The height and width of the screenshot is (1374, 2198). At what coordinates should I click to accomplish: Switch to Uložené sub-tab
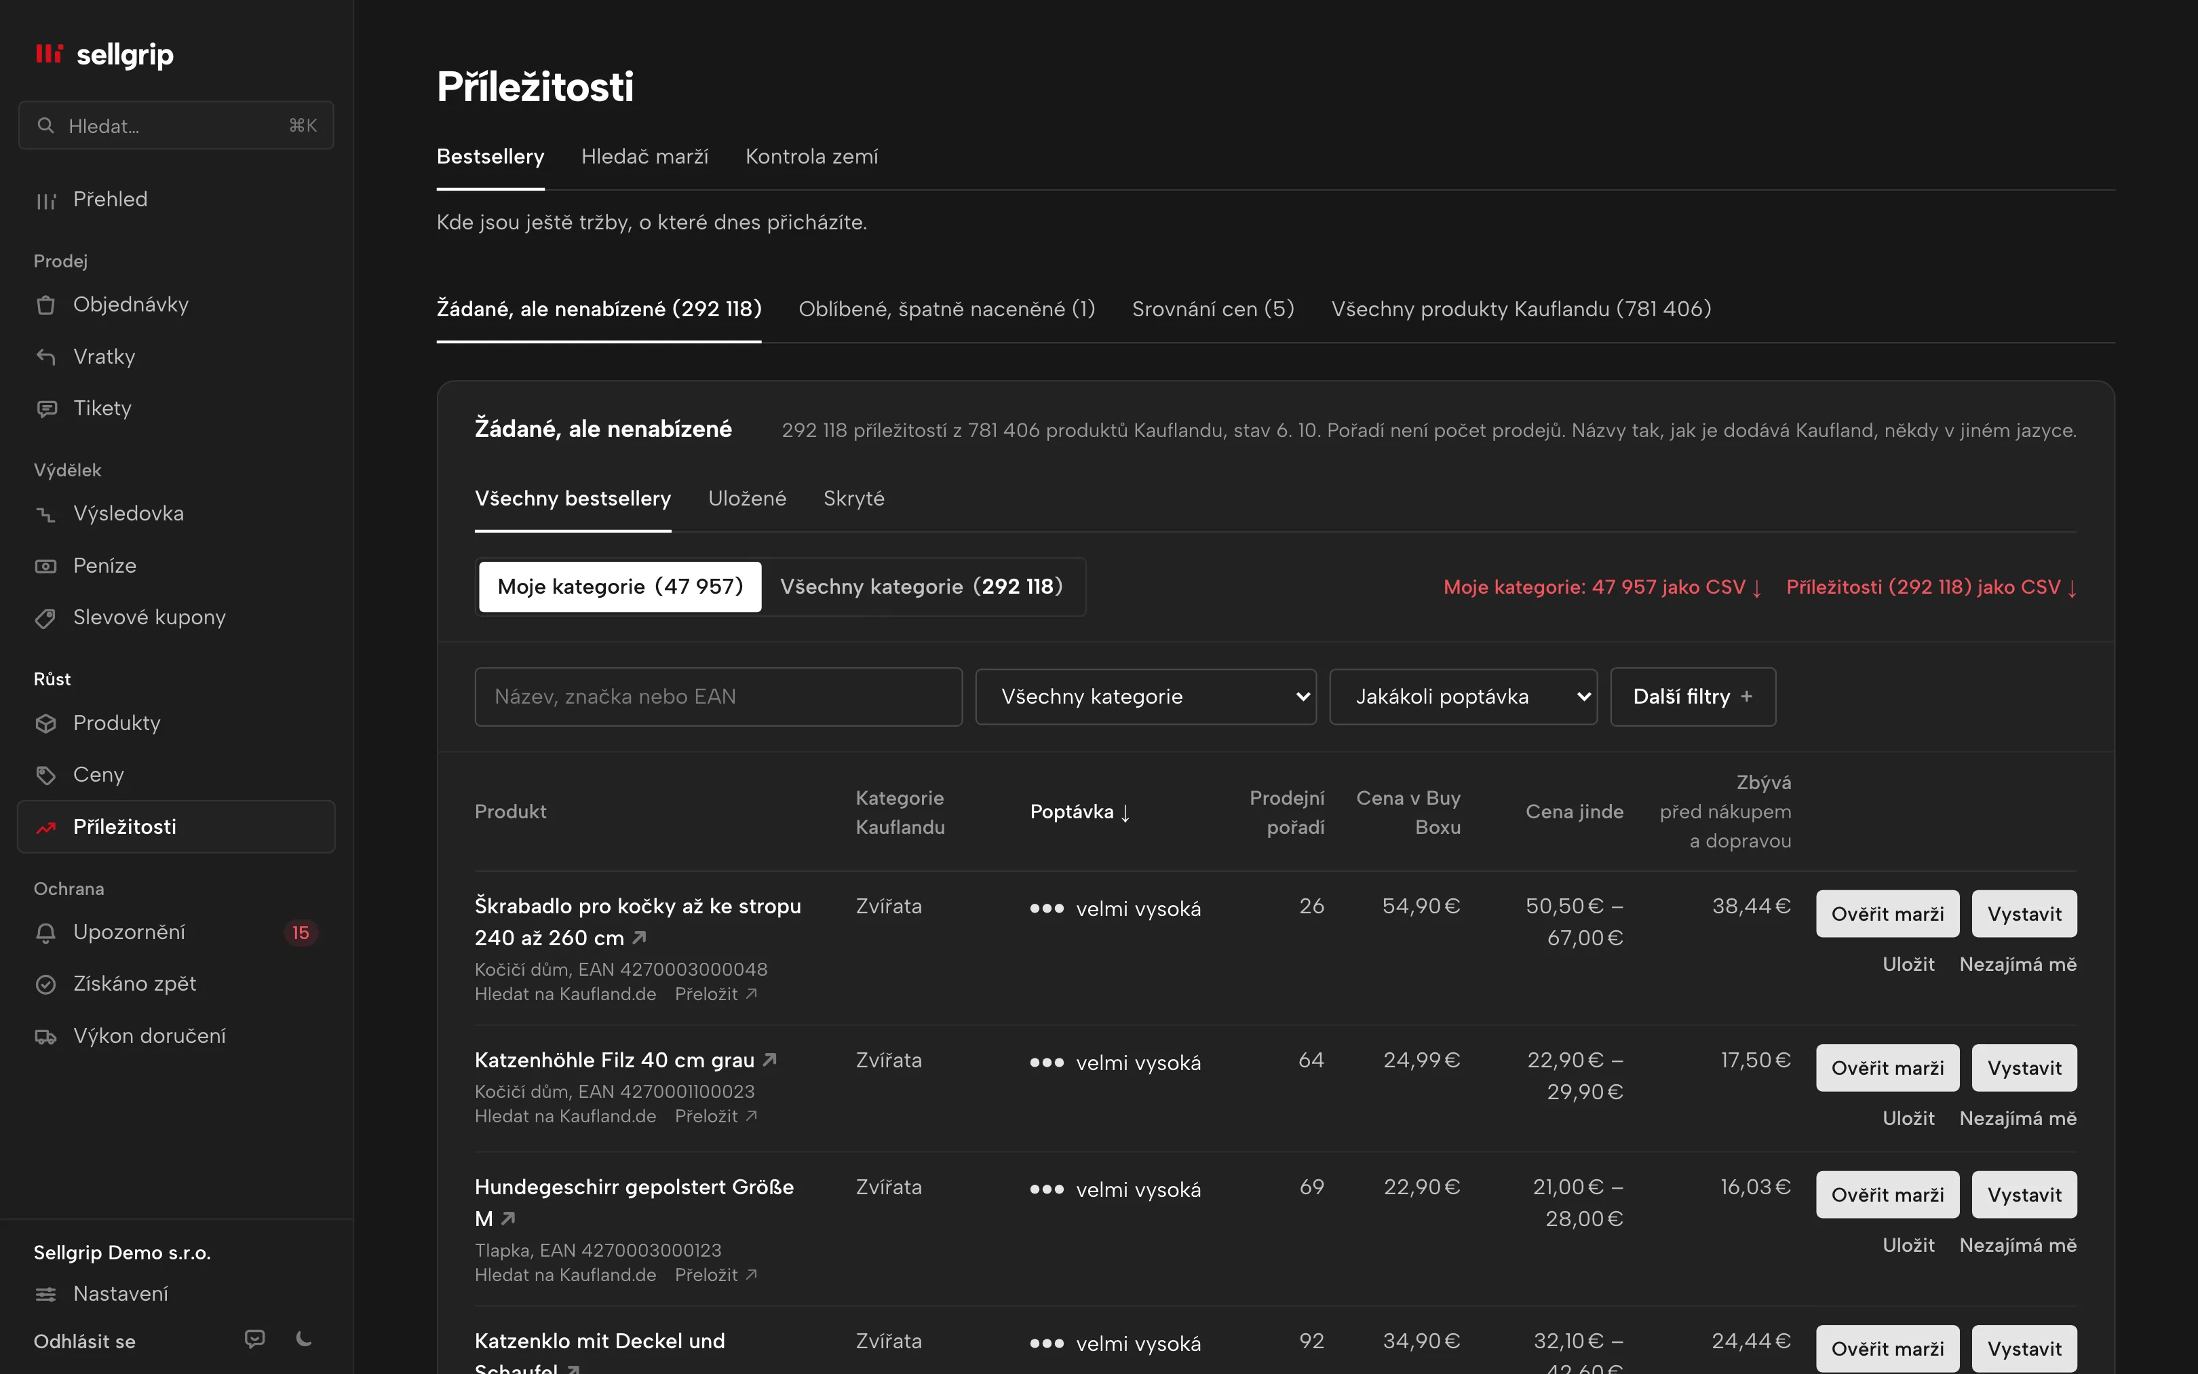pos(747,498)
